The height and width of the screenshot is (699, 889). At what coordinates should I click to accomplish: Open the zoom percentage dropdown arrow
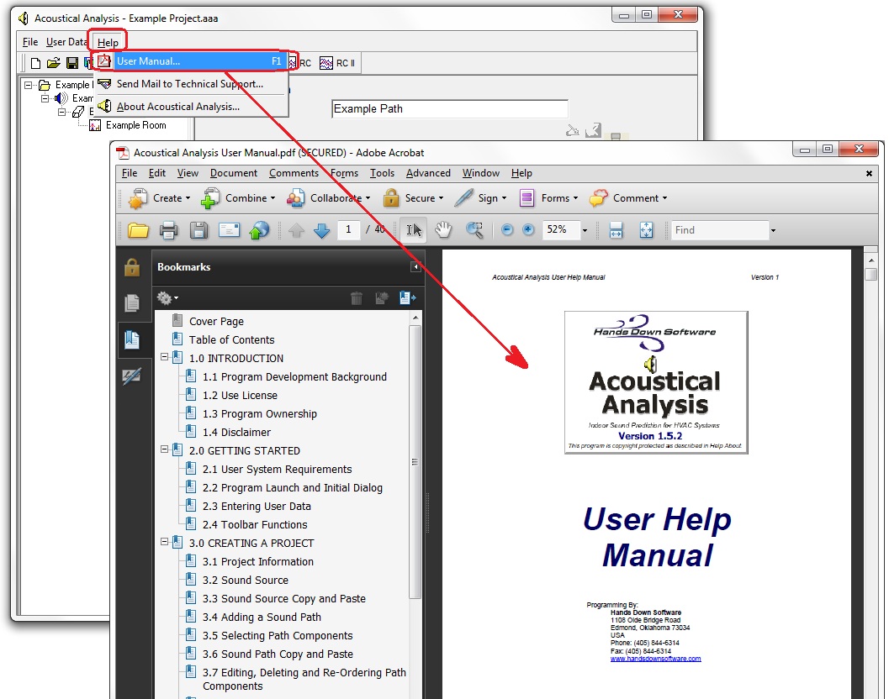[x=585, y=230]
